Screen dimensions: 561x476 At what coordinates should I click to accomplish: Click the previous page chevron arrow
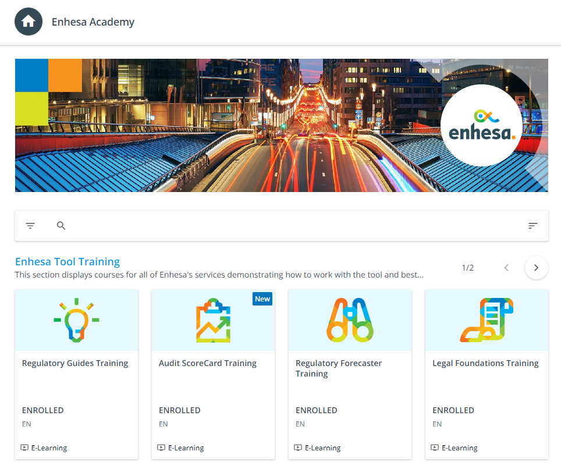tap(506, 268)
